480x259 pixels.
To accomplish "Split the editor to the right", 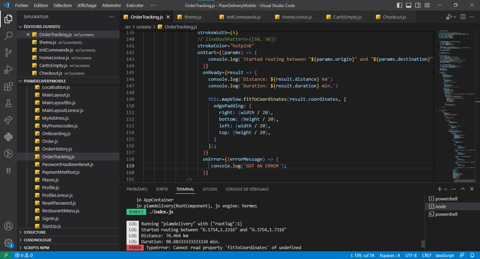I will pos(463,17).
